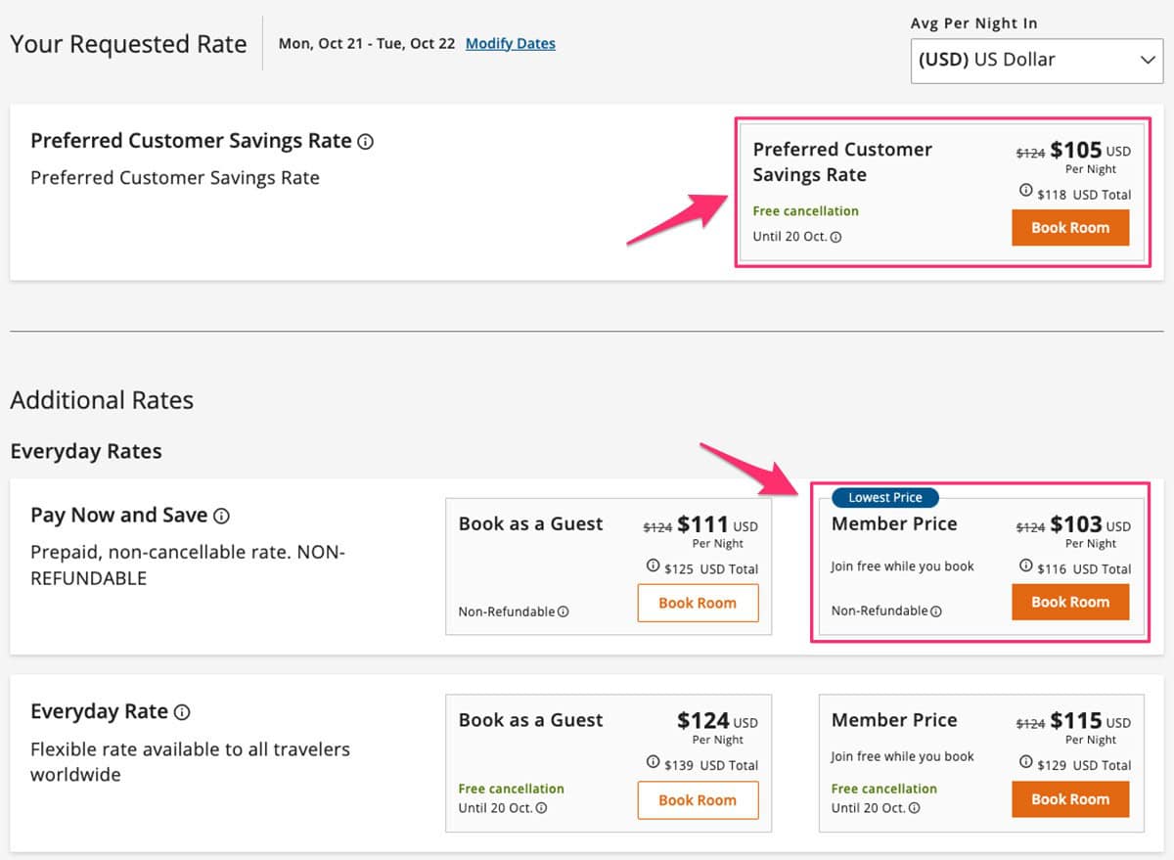Open the US Dollar currency dropdown

tap(1037, 60)
